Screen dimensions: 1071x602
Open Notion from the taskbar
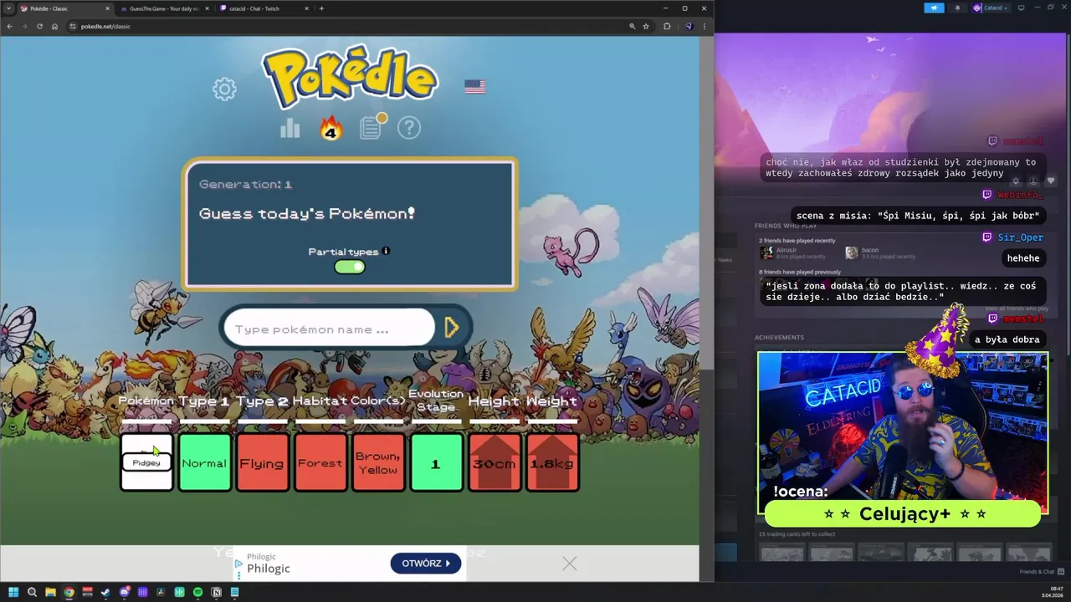(x=216, y=592)
